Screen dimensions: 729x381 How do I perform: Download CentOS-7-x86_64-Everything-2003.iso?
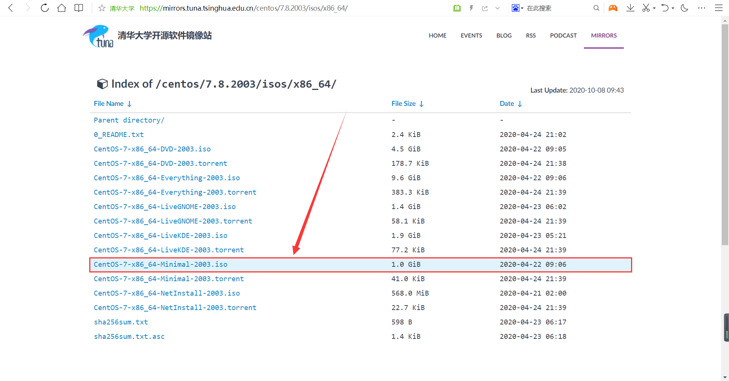coord(167,178)
